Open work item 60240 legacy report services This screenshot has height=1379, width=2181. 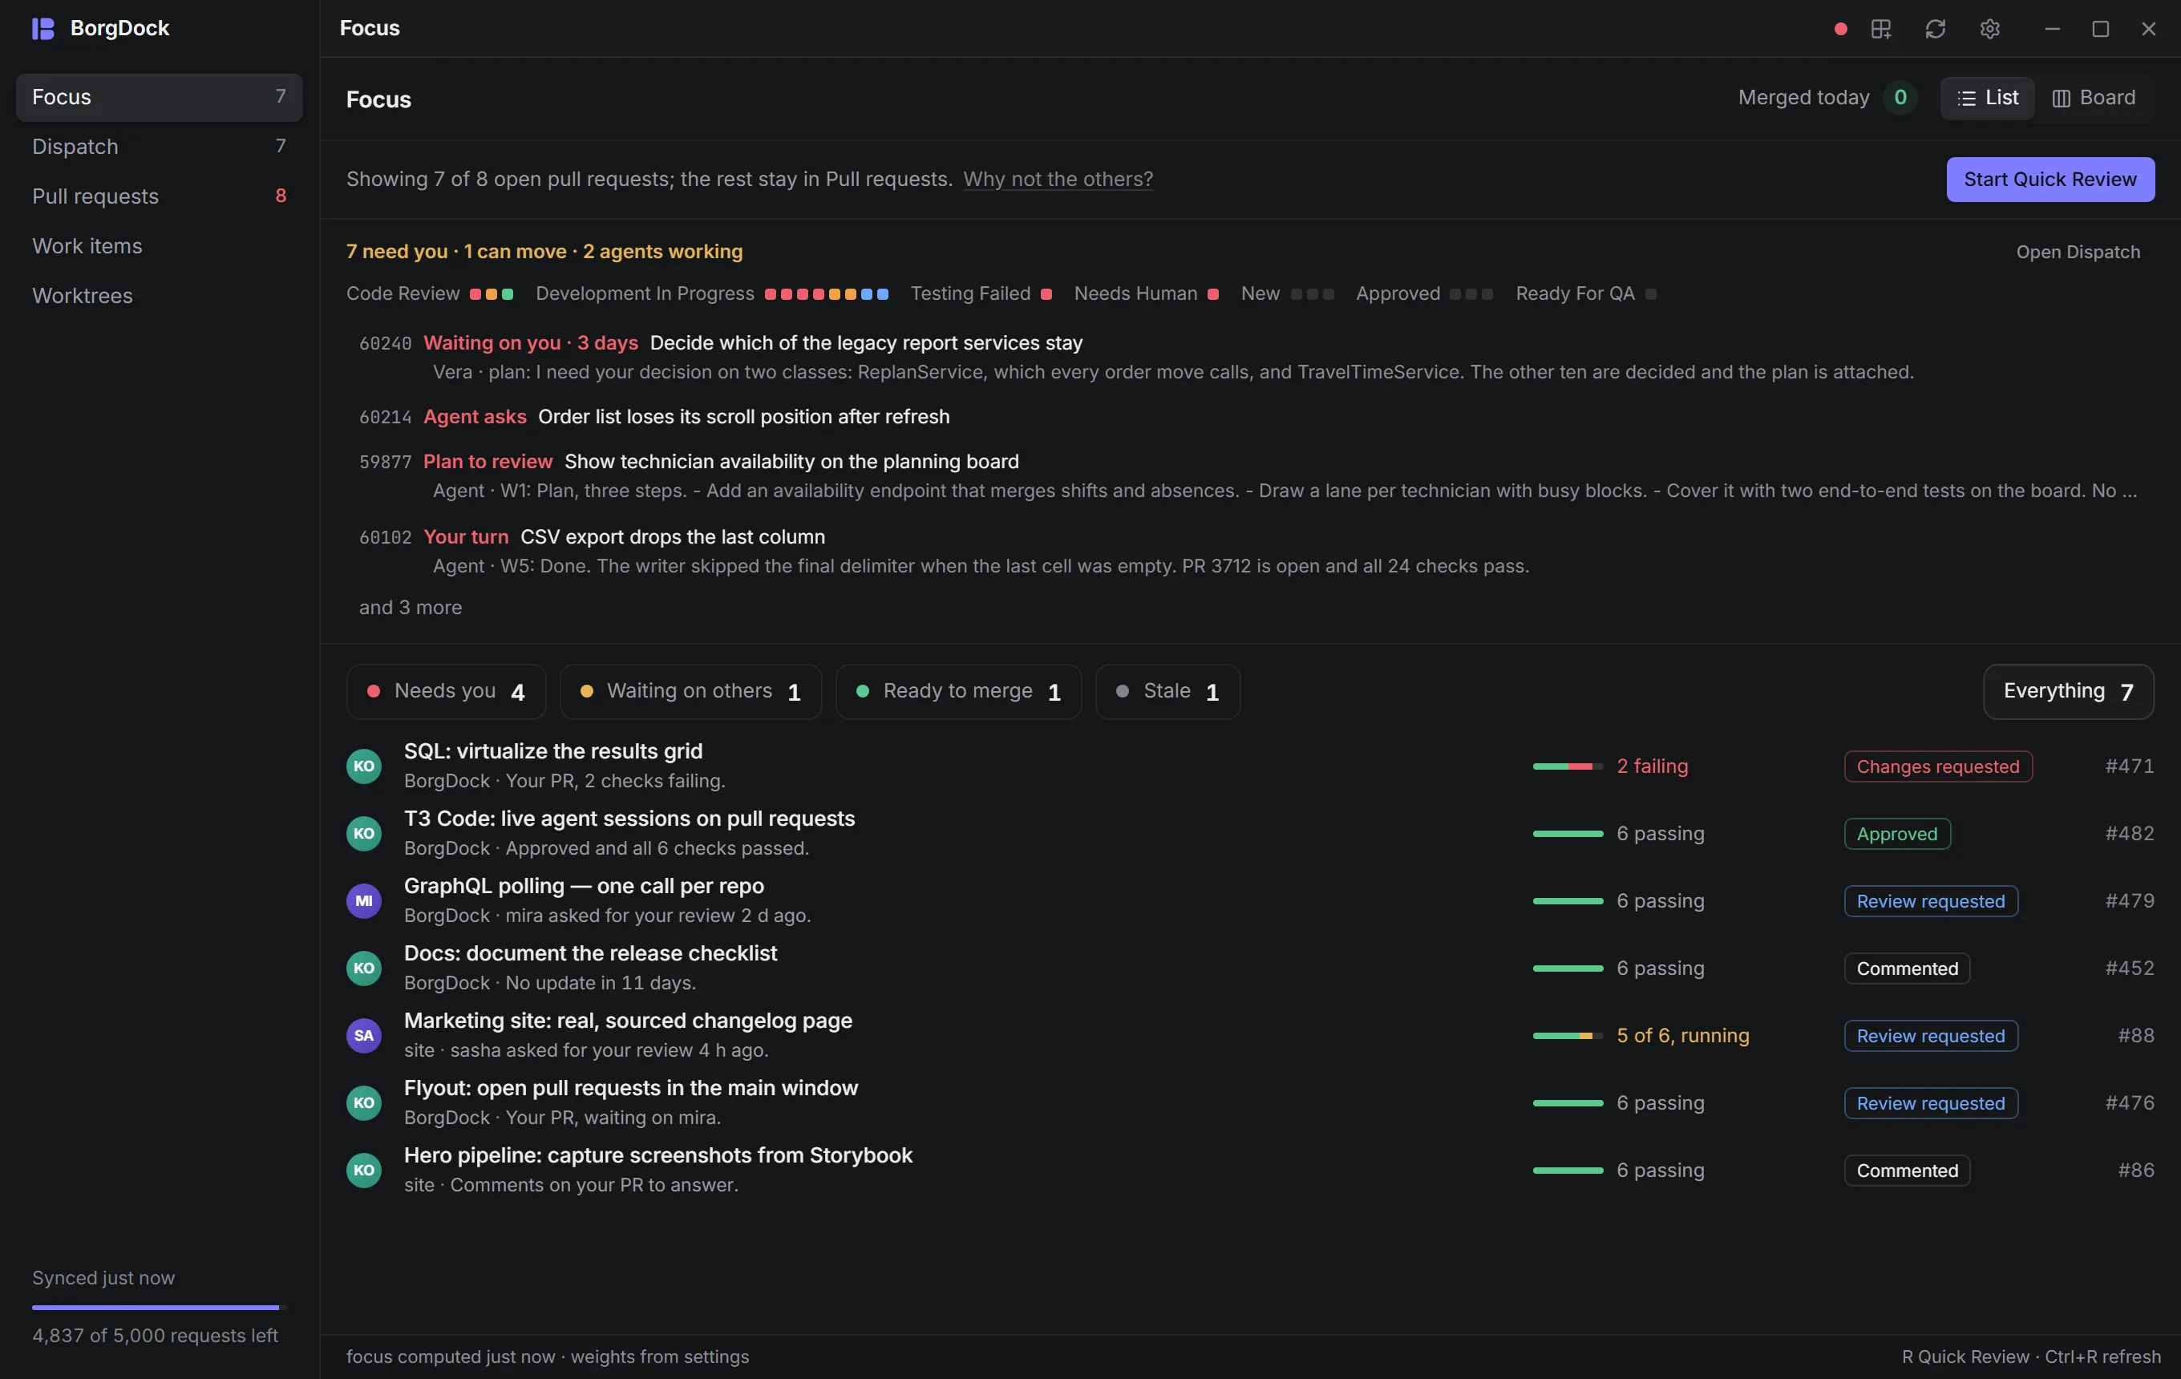pos(1249,358)
